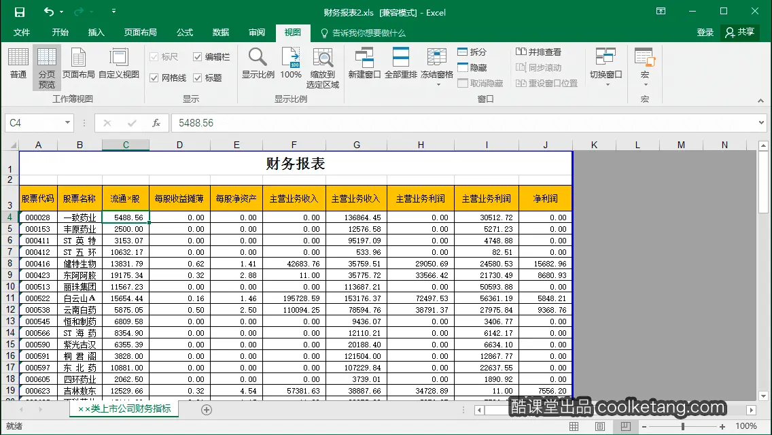
Task: Add a new sheet with plus button
Action: pos(207,410)
